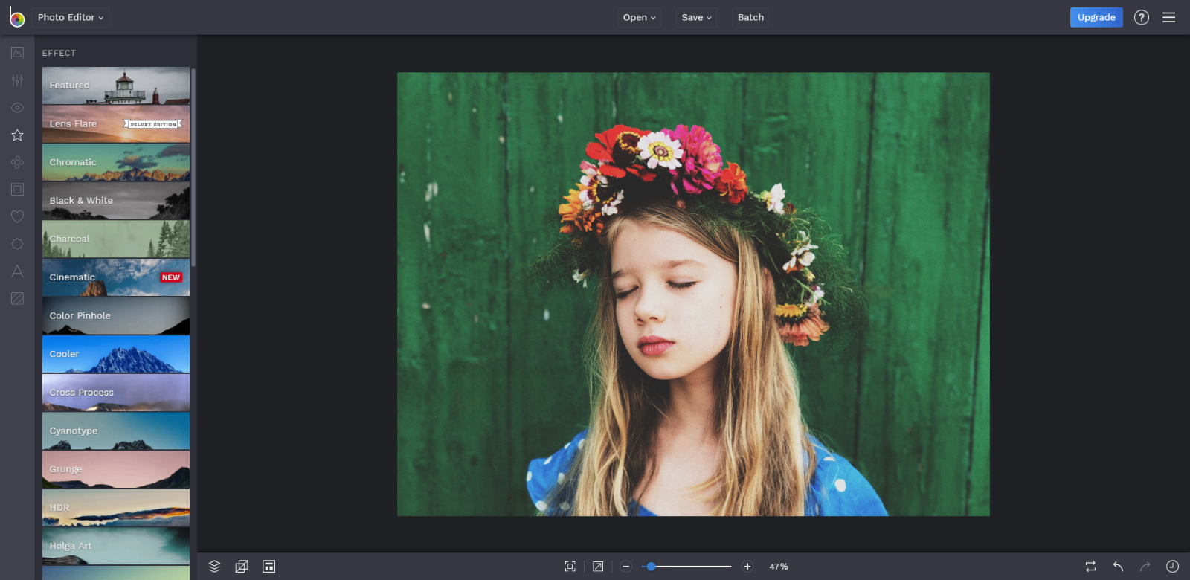
Task: Redo the last action
Action: click(1145, 567)
